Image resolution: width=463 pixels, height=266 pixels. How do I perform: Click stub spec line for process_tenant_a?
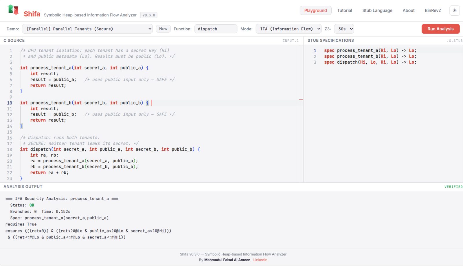tap(370, 50)
